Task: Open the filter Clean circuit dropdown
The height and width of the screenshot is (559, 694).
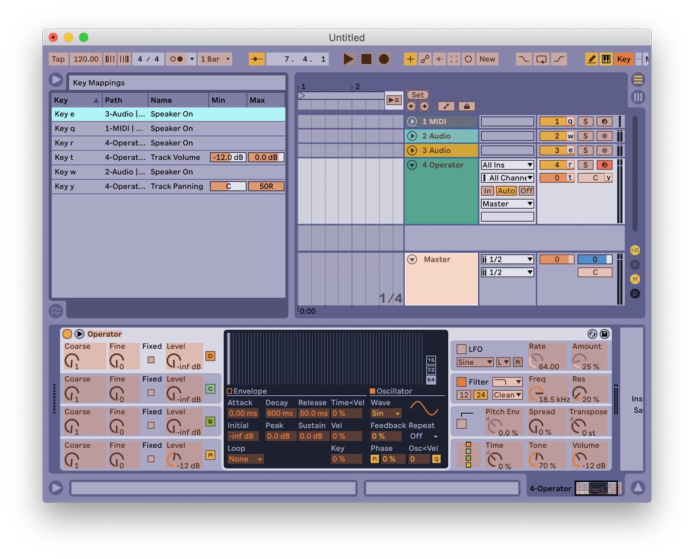Action: (508, 395)
